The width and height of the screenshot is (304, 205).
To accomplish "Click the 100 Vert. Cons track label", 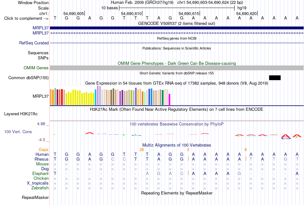I will [18, 132].
